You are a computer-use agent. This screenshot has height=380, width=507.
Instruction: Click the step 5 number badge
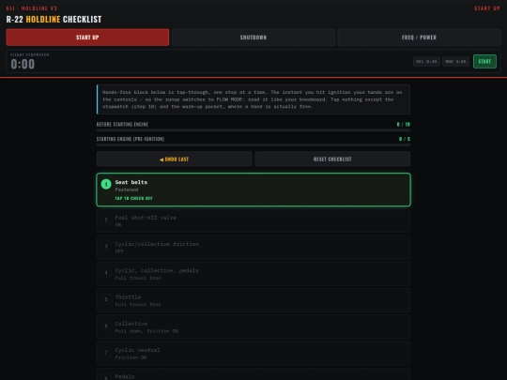pos(106,299)
